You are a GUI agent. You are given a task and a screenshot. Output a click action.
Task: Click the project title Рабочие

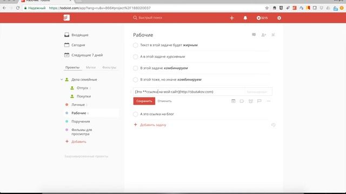coord(143,35)
